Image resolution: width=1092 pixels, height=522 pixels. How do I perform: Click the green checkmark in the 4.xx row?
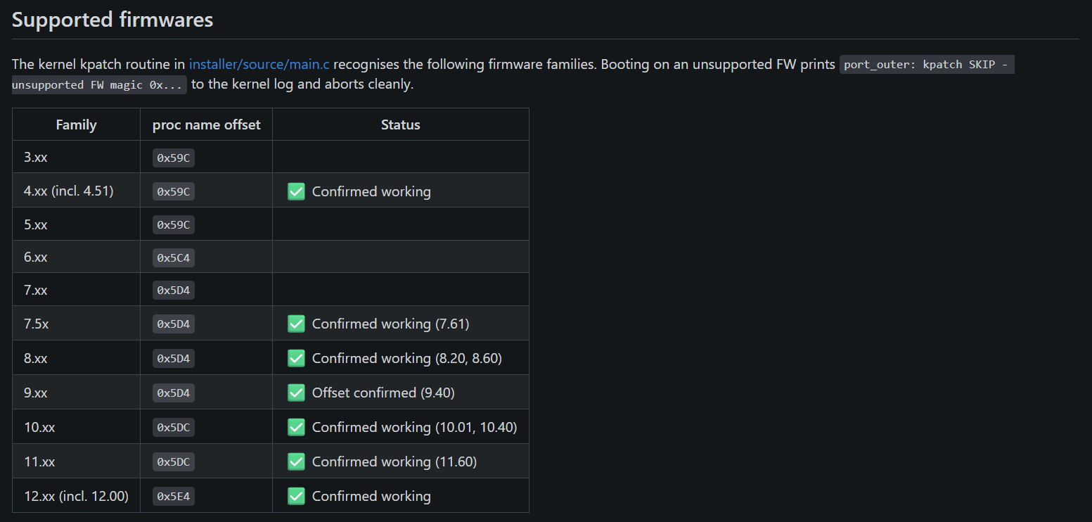pos(296,191)
